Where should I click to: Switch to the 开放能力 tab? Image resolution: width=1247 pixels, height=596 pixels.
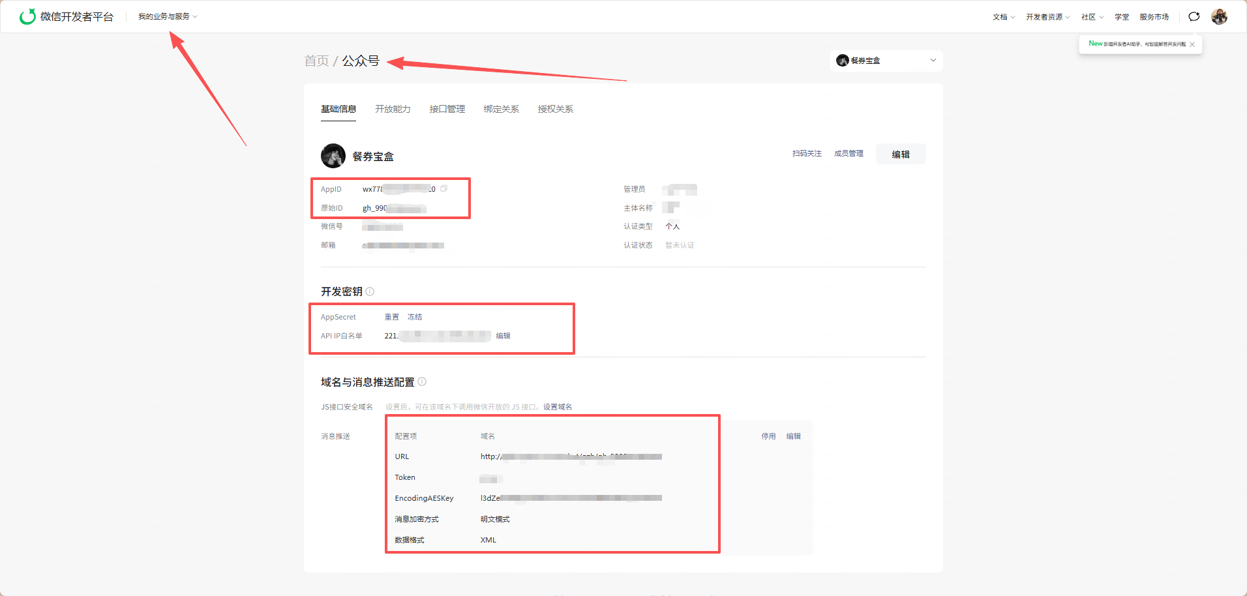(392, 109)
